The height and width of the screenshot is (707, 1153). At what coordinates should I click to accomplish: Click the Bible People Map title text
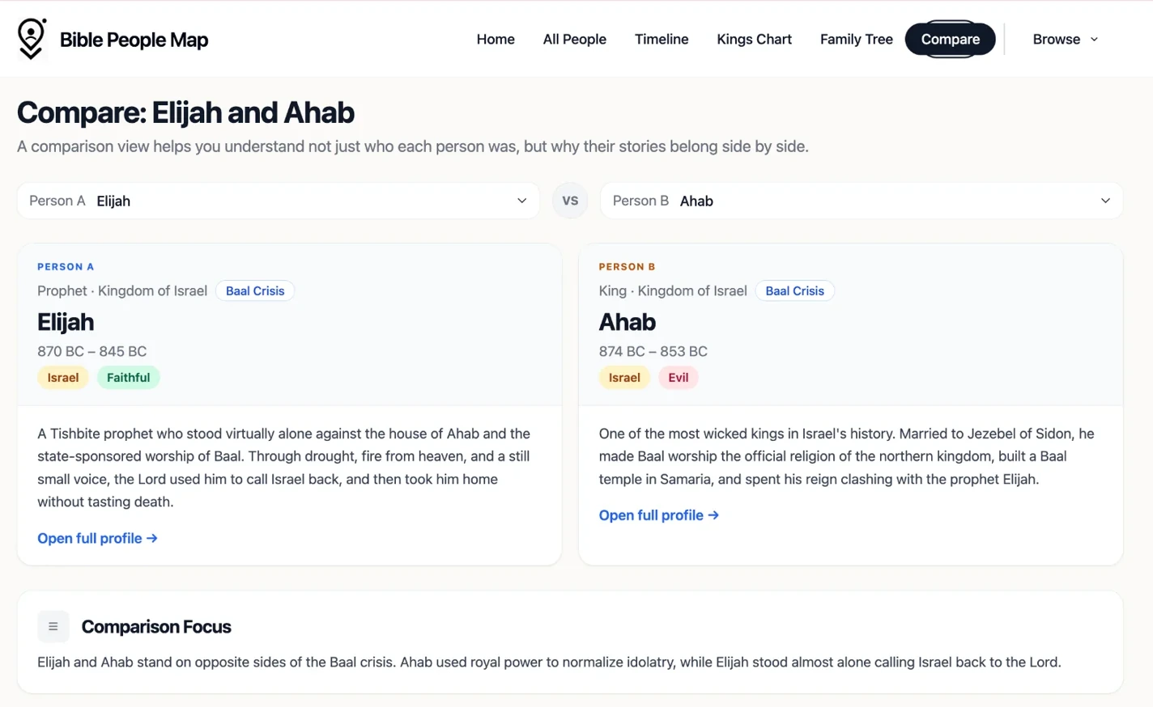click(134, 40)
